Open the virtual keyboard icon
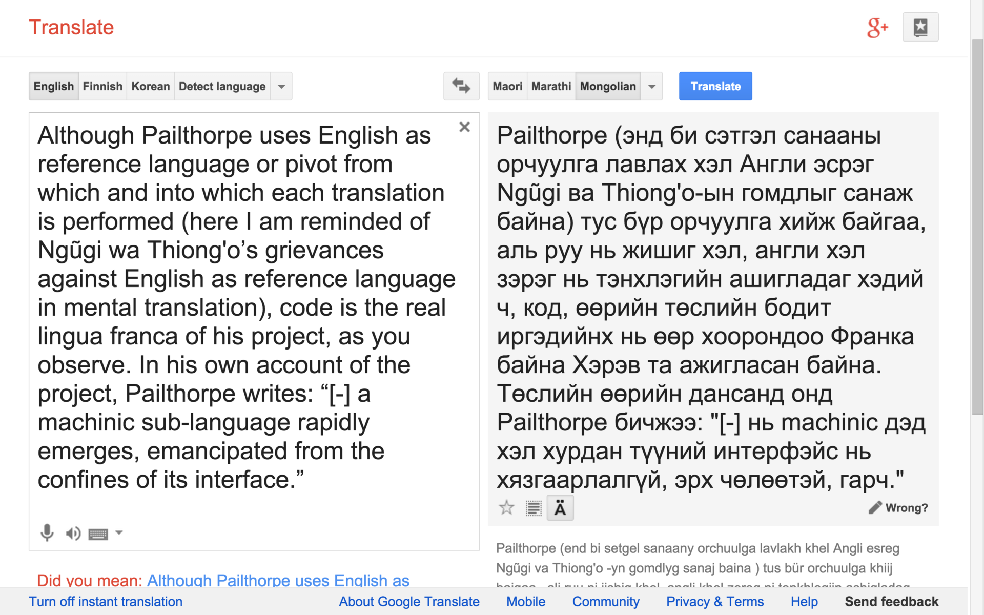Viewport: 984px width, 615px height. [98, 534]
